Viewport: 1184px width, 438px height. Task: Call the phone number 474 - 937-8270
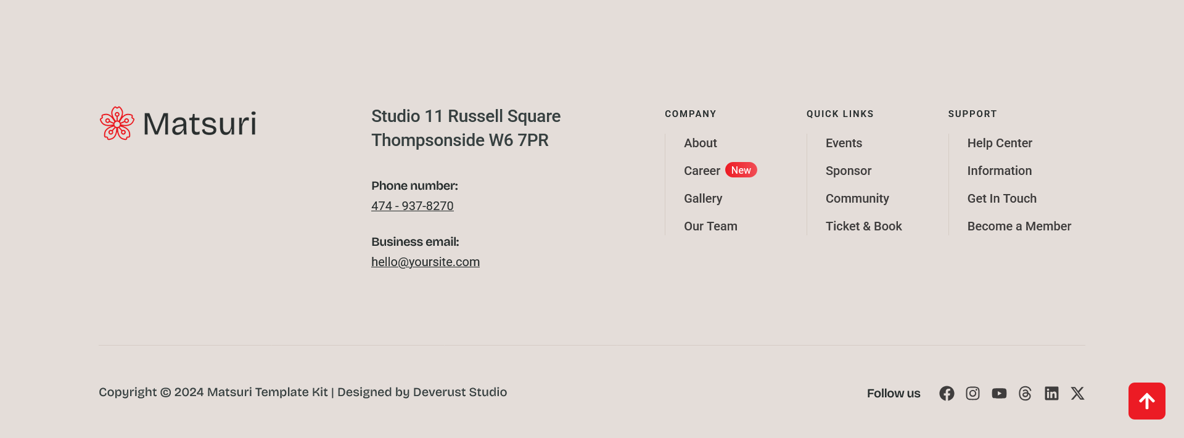(412, 206)
